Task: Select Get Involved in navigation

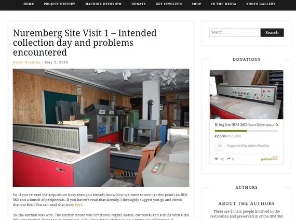Action: point(169,4)
